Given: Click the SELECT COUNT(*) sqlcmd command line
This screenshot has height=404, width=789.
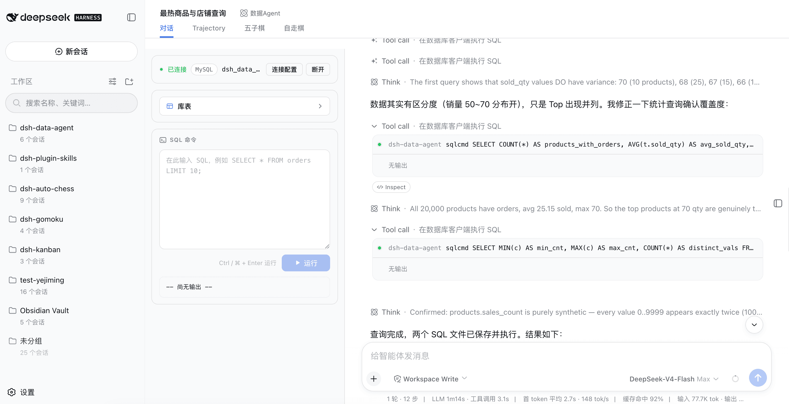Looking at the screenshot, I should [x=567, y=144].
